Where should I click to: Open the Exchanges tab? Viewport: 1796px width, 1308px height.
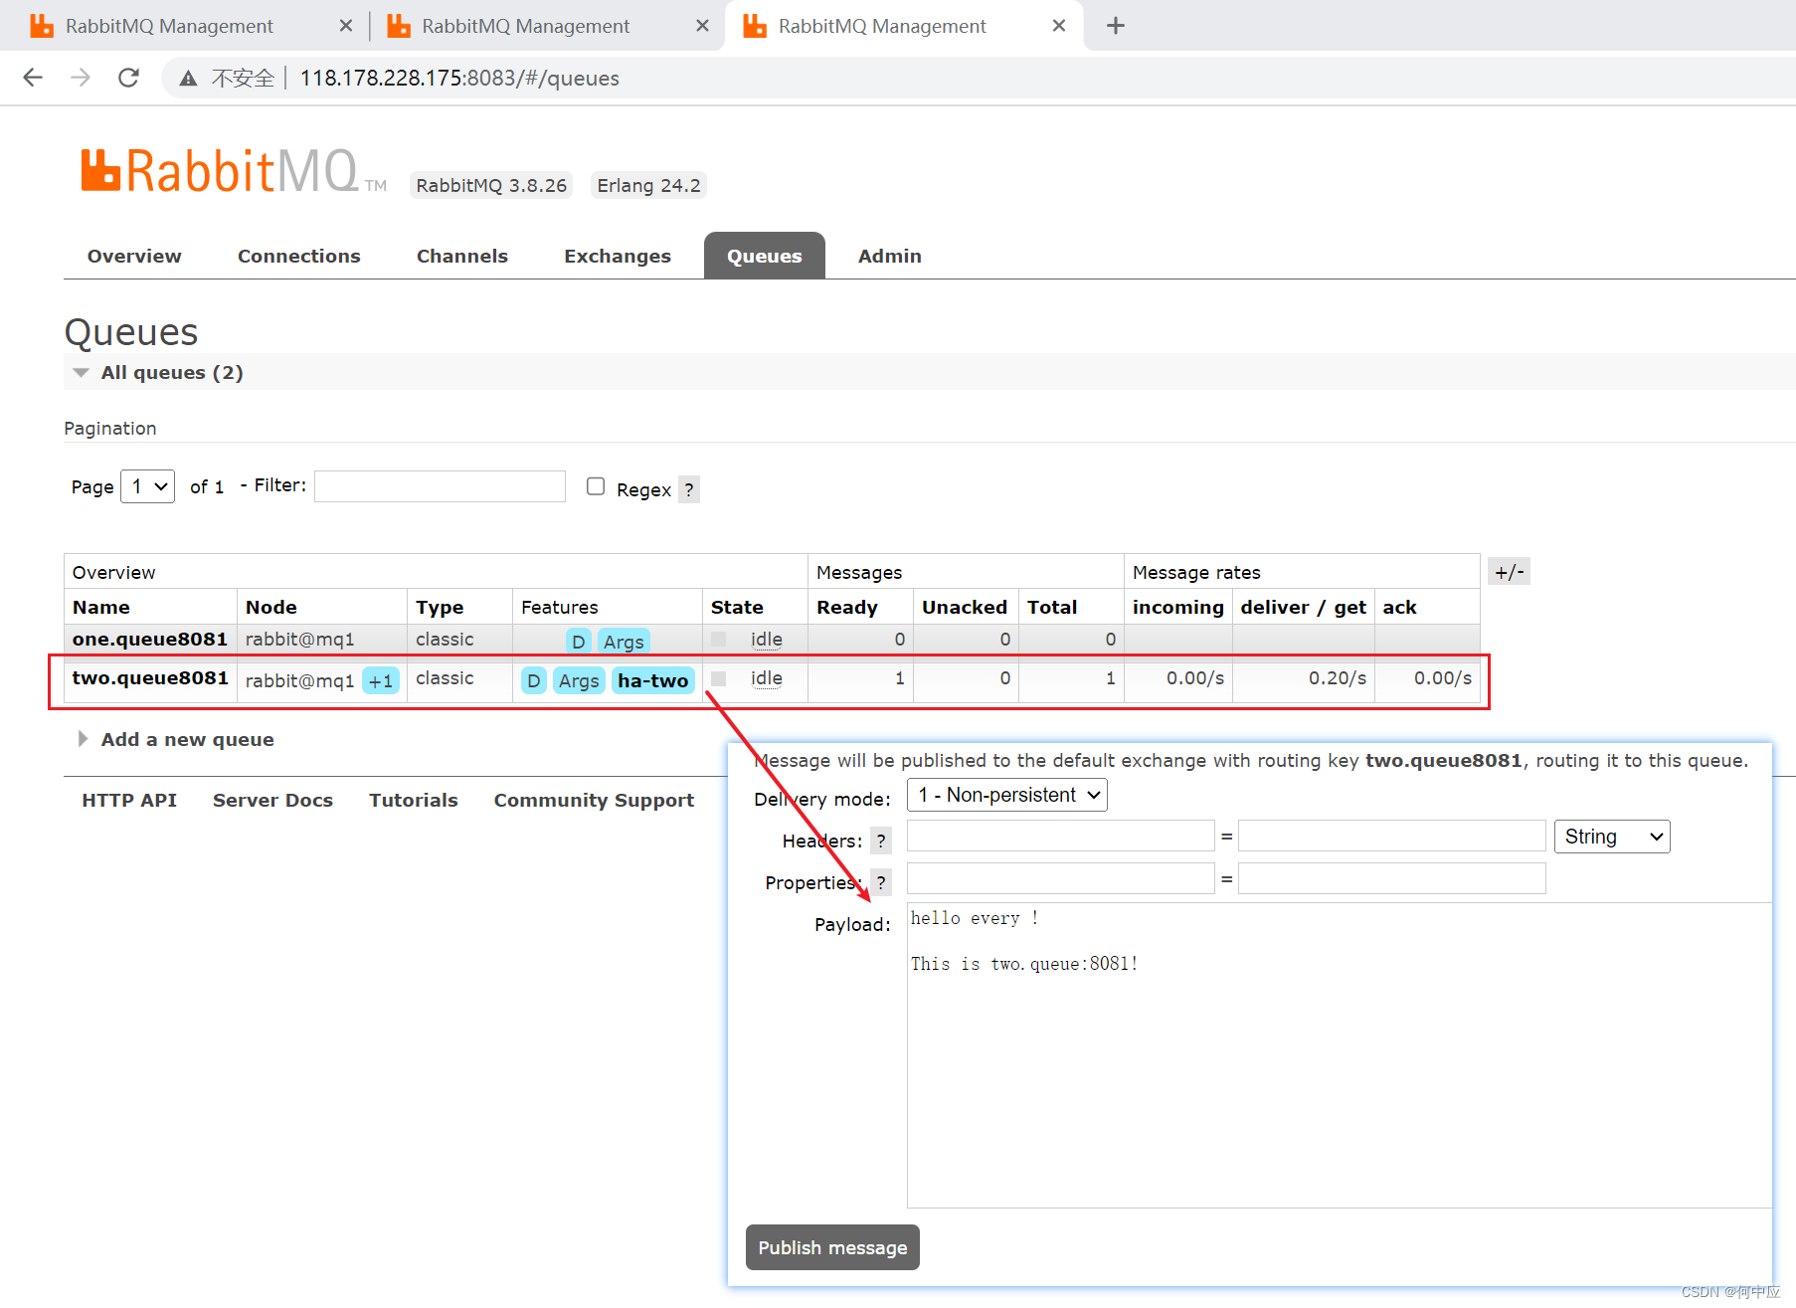[618, 256]
